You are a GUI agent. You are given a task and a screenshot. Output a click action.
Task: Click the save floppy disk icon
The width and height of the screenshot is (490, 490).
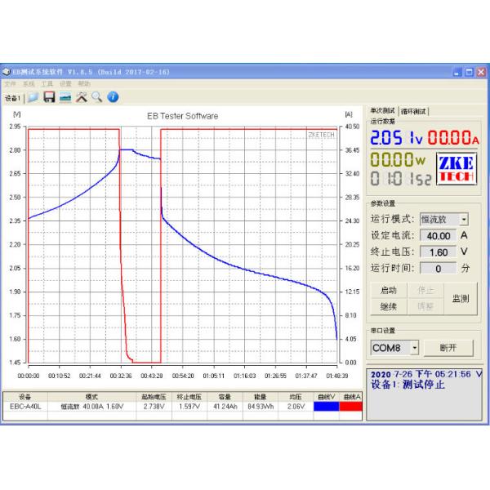[49, 97]
